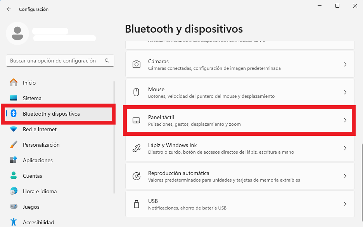Open Sistema settings section
The width and height of the screenshot is (363, 227).
(32, 98)
